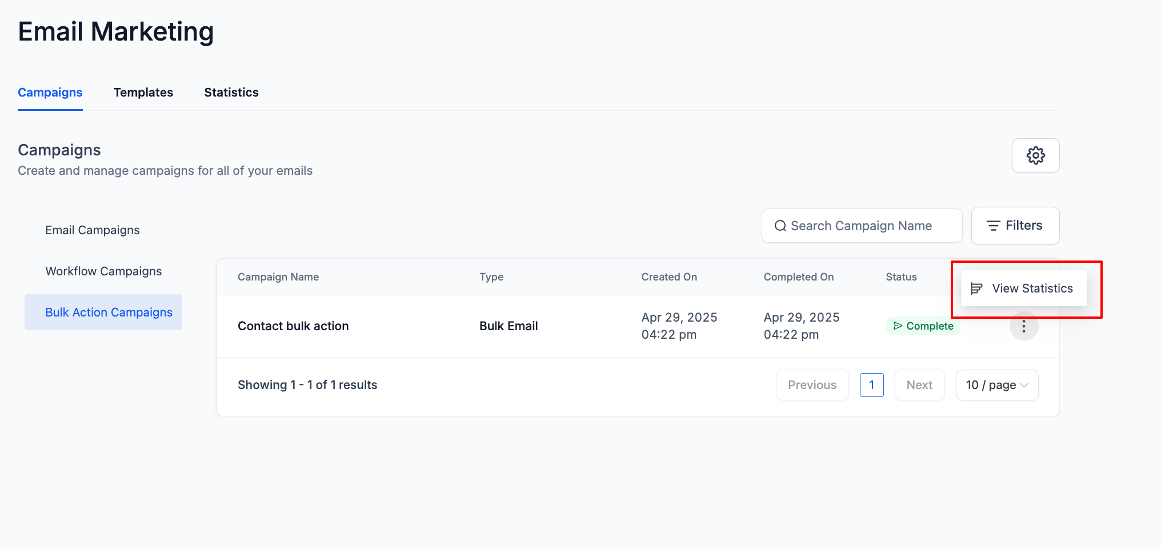Viewport: 1161px width, 549px height.
Task: Switch to the Templates tab
Action: point(143,93)
